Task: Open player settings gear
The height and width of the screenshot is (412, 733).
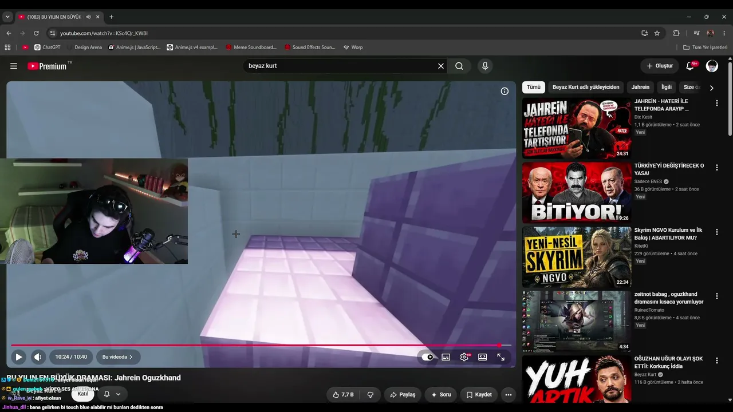Action: (x=464, y=357)
